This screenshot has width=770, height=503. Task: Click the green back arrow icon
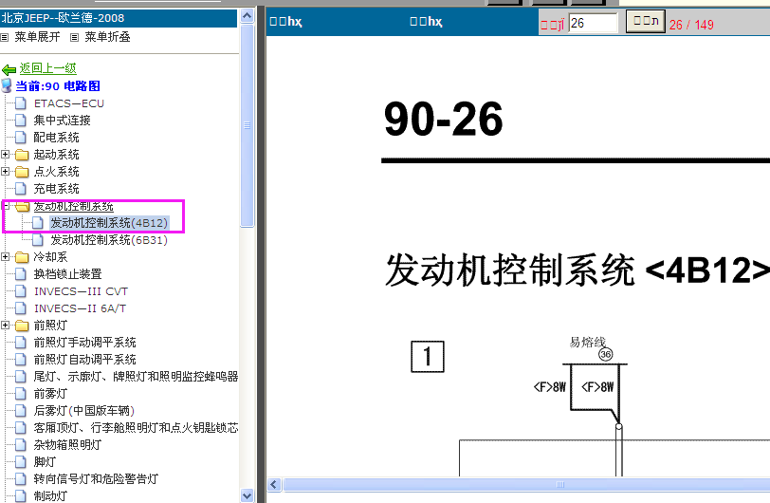coord(9,69)
